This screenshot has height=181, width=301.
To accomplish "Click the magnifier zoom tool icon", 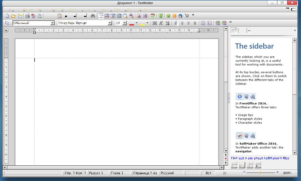I will [x=125, y=16].
